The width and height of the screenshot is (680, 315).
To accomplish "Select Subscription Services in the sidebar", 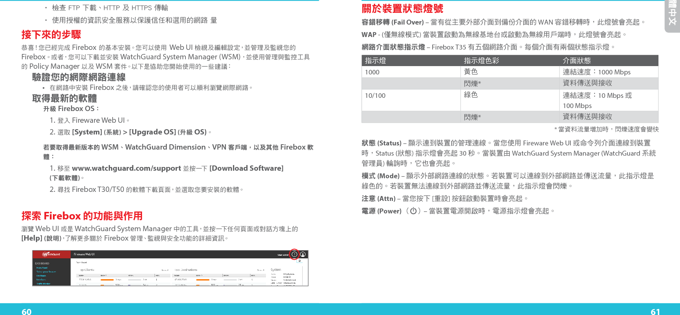I will pyautogui.click(x=46, y=272).
